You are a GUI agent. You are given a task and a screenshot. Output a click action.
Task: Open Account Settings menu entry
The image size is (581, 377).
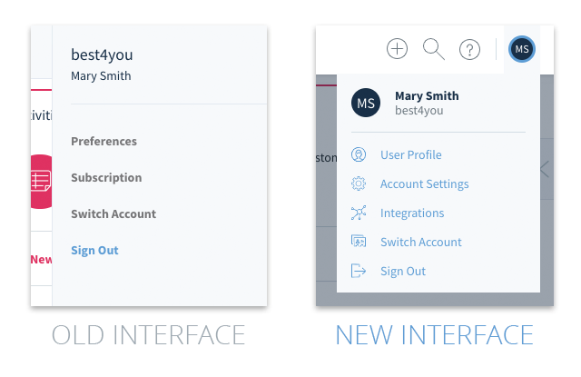[x=424, y=184]
